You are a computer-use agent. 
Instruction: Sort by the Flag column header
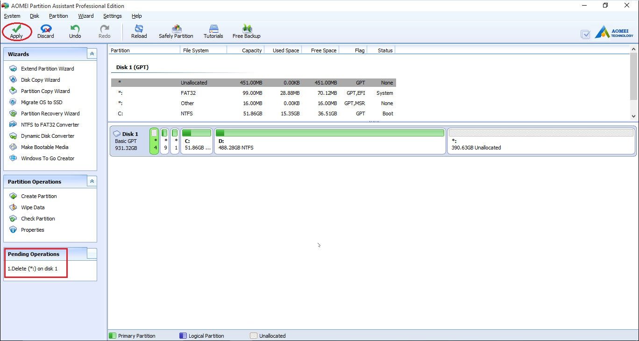click(353, 50)
